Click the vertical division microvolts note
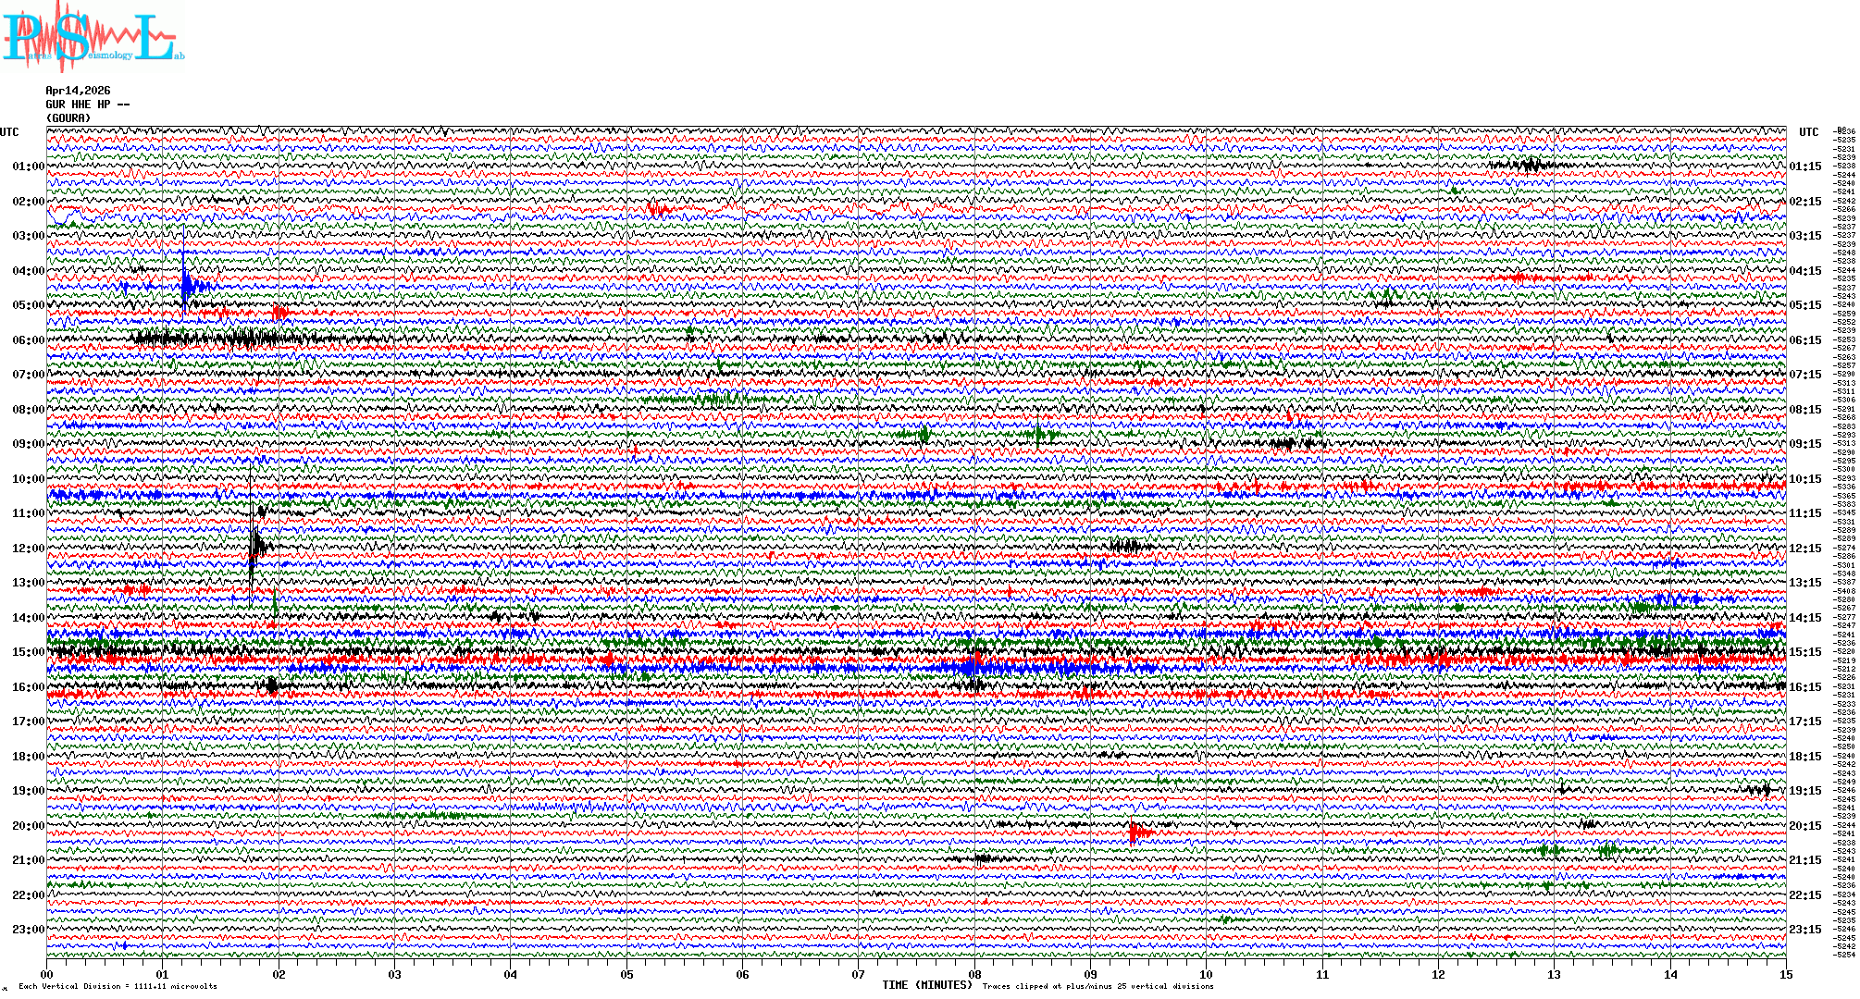This screenshot has height=999, width=1860. coord(118,986)
